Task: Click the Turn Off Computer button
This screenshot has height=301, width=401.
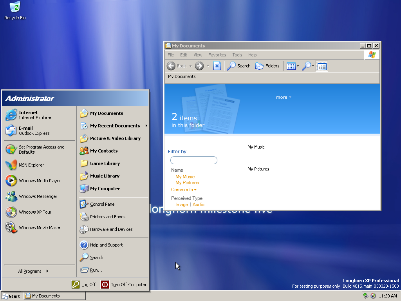Action: pos(124,285)
